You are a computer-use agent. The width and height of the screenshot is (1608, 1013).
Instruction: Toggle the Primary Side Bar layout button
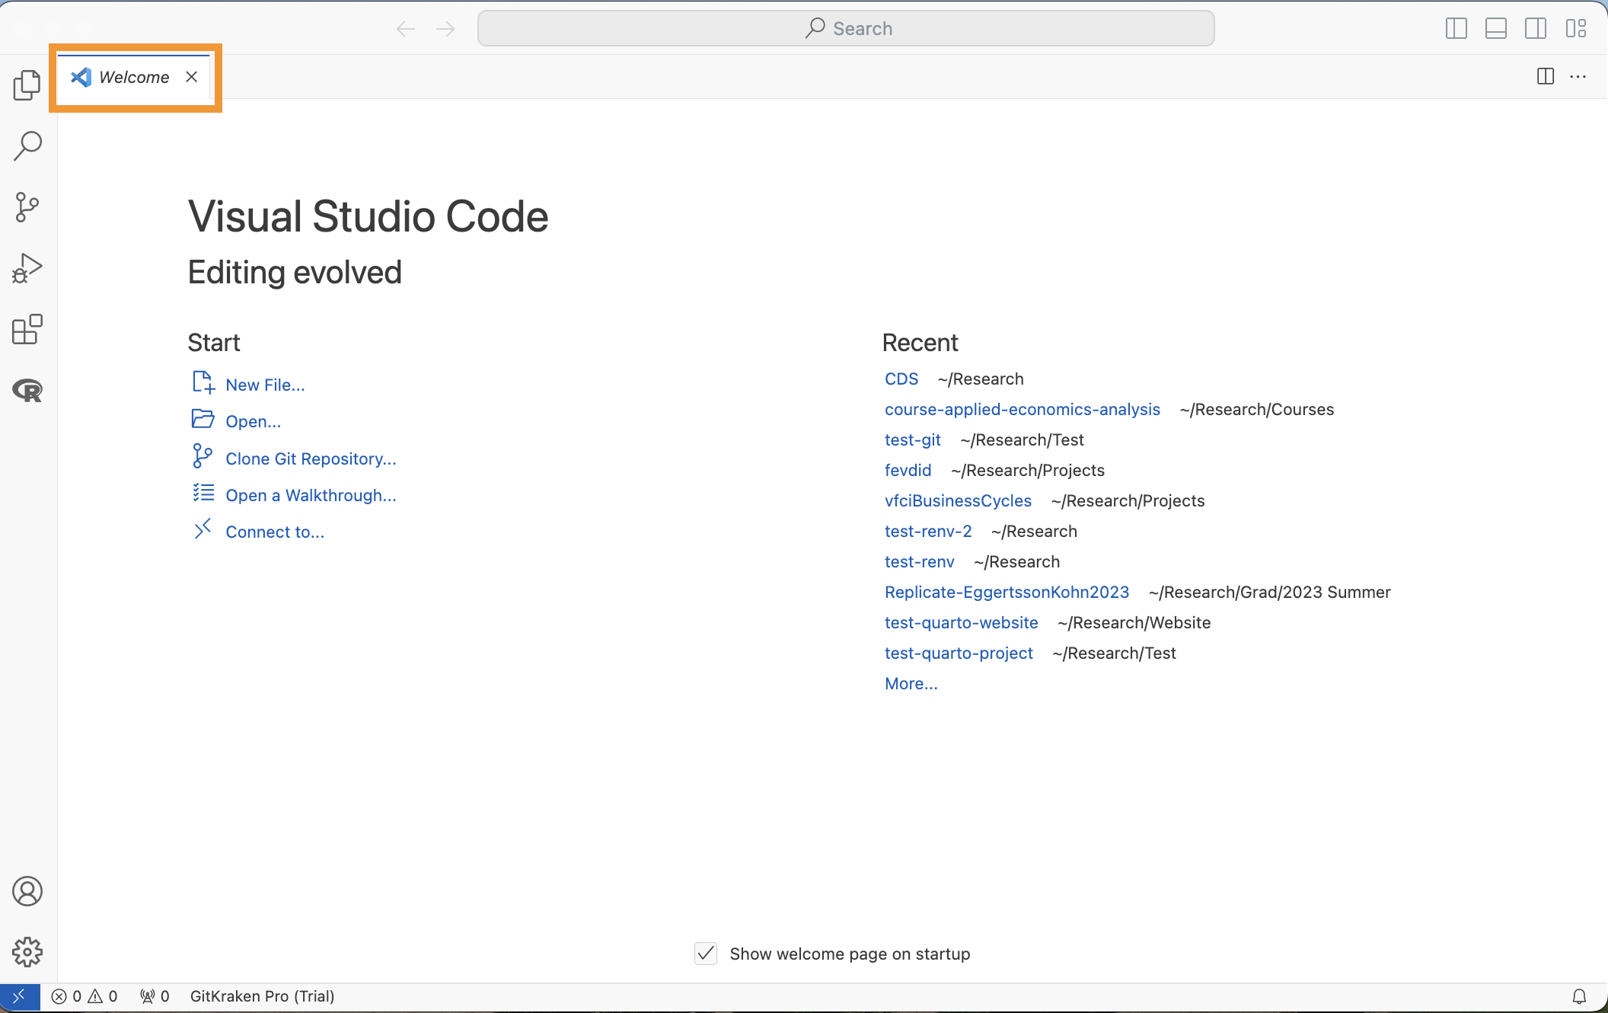(x=1456, y=29)
